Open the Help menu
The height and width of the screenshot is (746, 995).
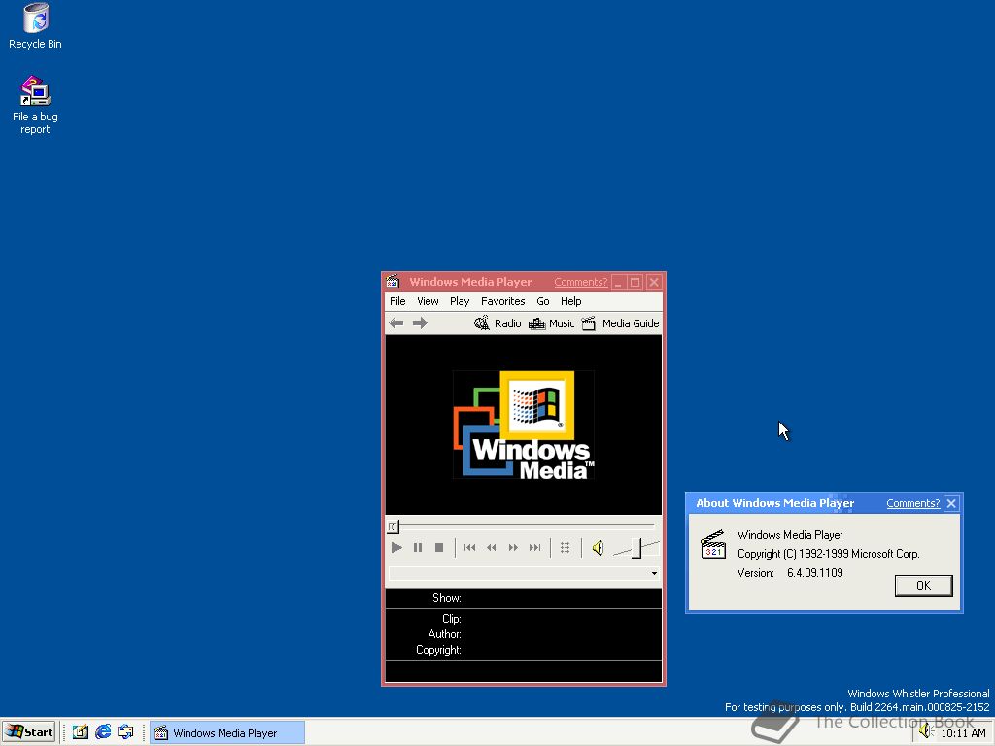pos(570,301)
